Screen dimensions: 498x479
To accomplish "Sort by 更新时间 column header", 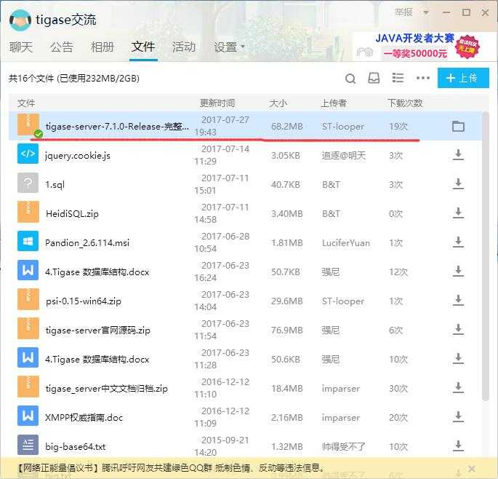I will (x=217, y=103).
